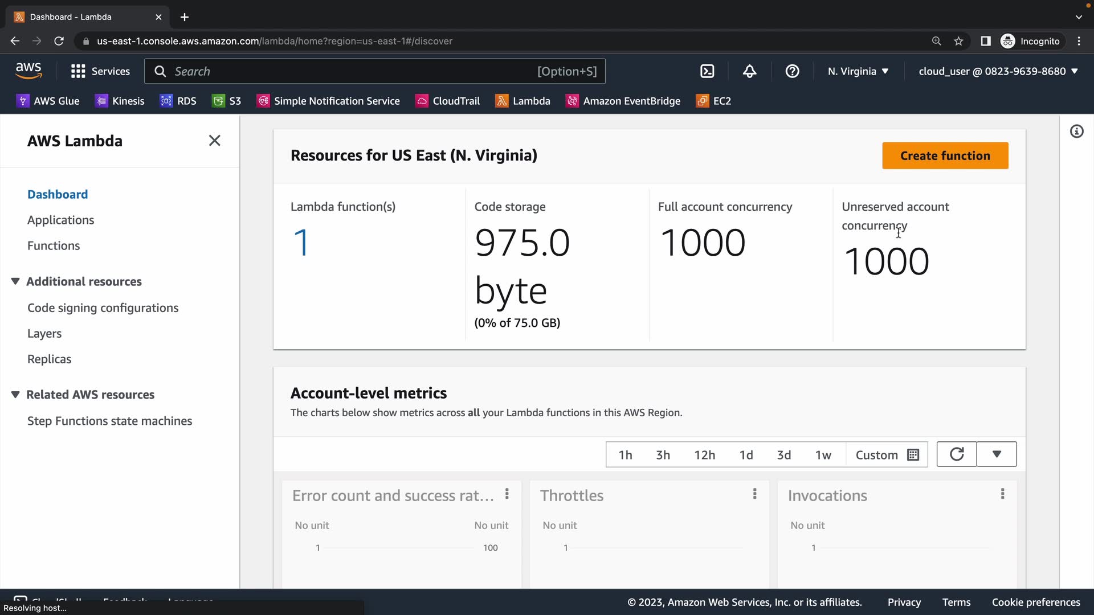Open Functions in the sidebar
The image size is (1094, 615).
pos(54,245)
